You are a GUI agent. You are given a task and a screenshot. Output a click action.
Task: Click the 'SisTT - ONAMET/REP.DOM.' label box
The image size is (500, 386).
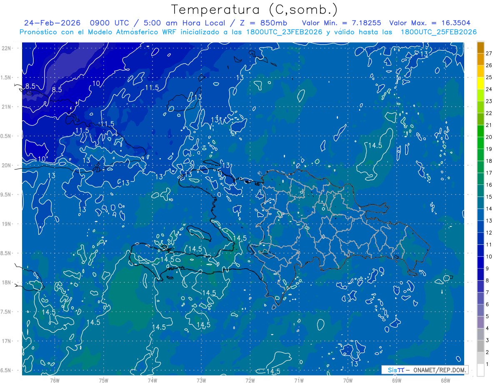pos(425,370)
